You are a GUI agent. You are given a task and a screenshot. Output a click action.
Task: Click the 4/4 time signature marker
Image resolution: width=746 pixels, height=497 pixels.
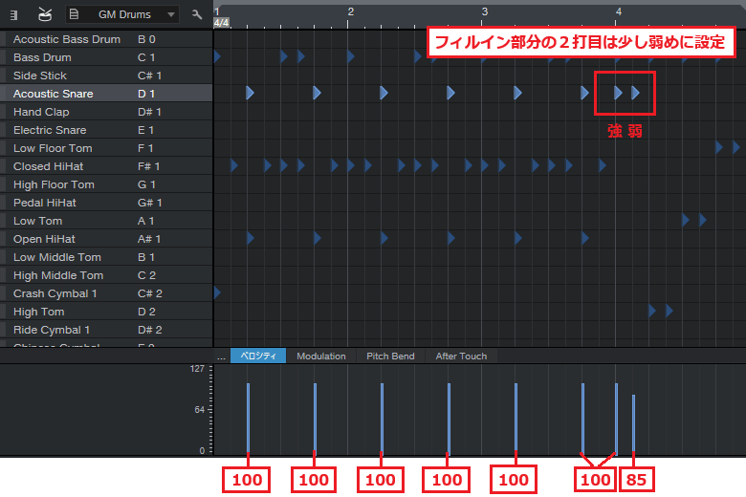coord(221,22)
